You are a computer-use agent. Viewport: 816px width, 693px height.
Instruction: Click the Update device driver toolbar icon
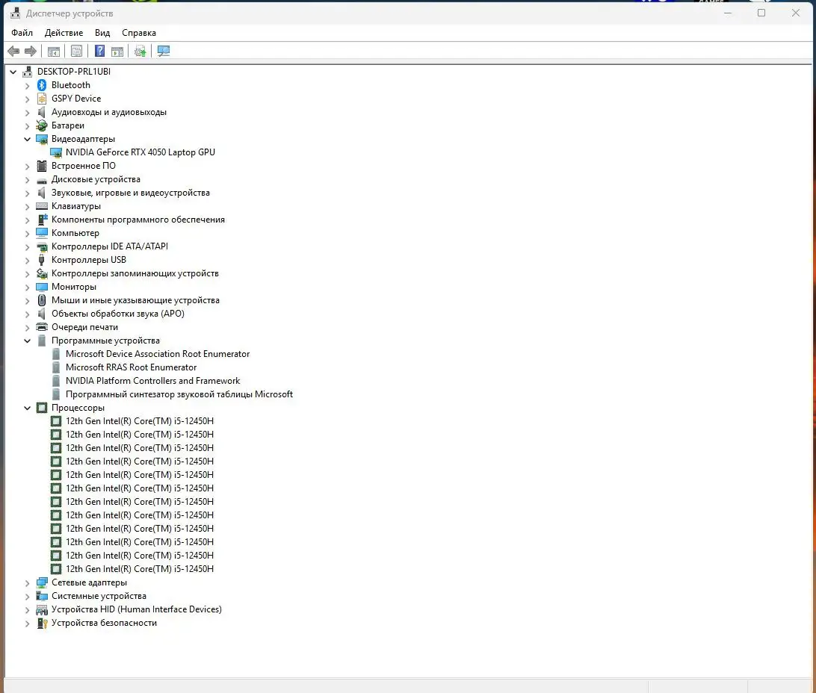[140, 52]
